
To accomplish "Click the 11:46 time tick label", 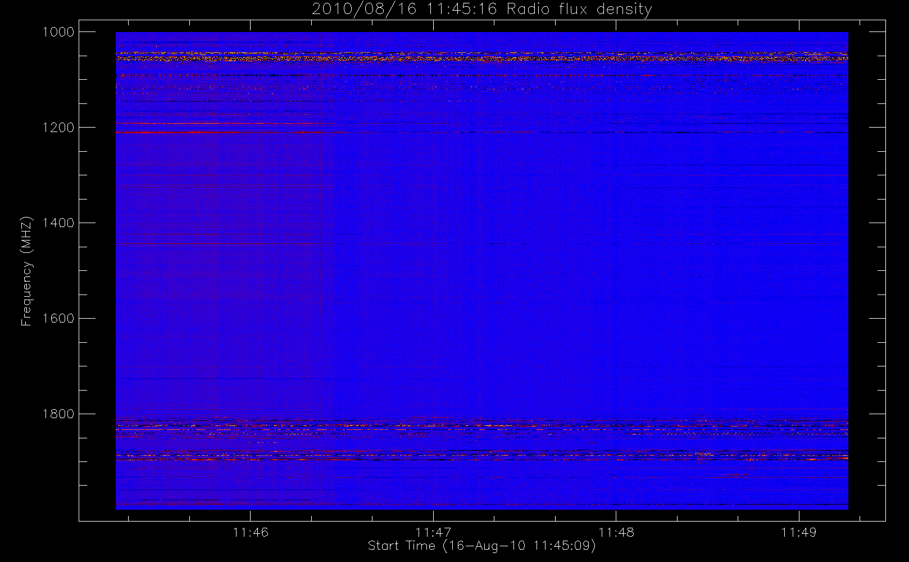I will point(251,532).
